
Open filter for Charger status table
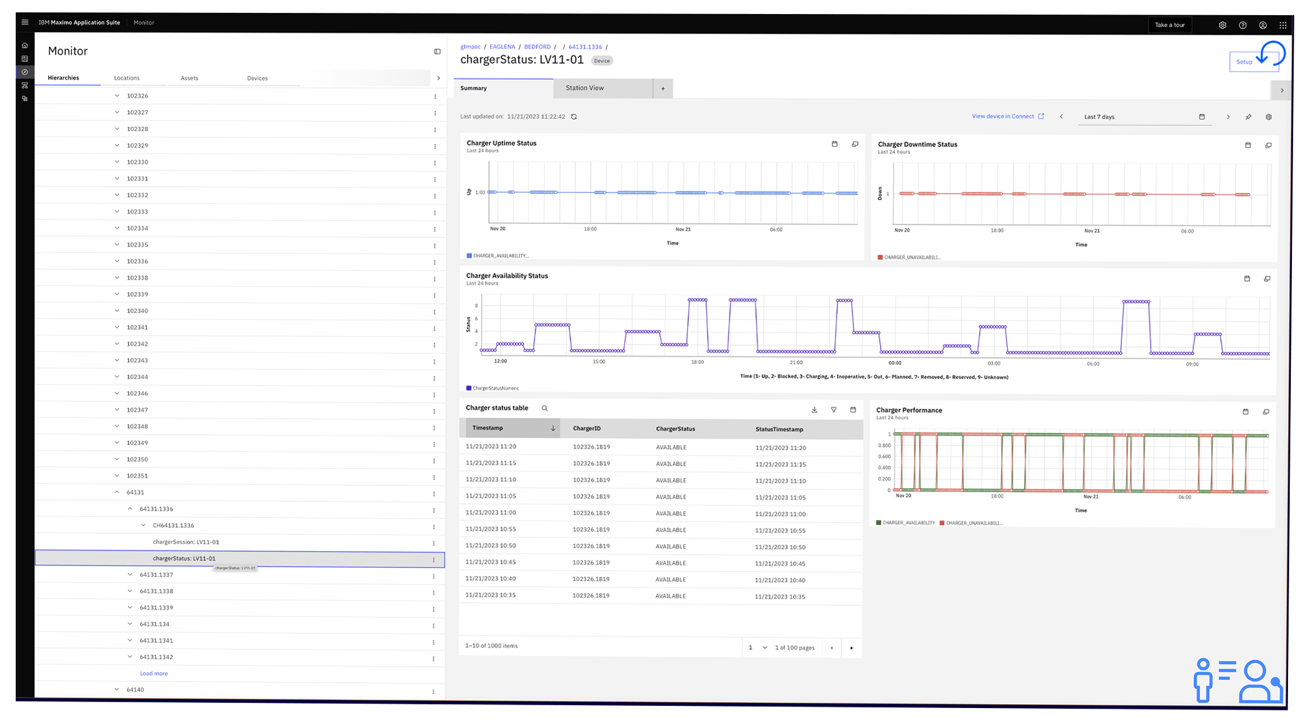tap(833, 410)
